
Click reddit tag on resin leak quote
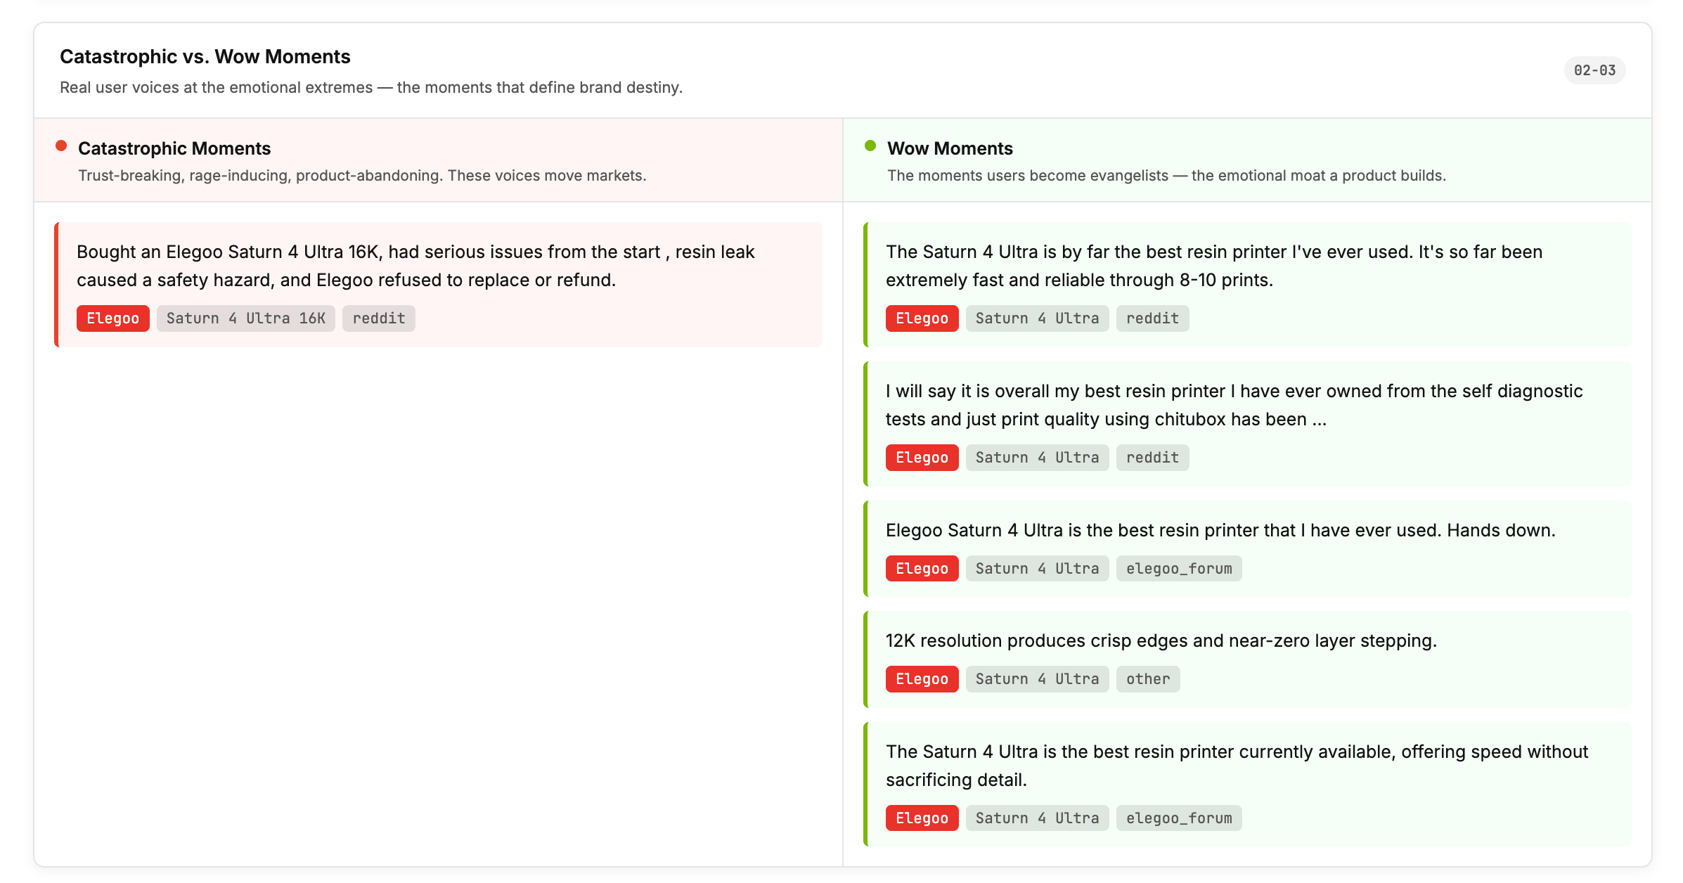(378, 318)
